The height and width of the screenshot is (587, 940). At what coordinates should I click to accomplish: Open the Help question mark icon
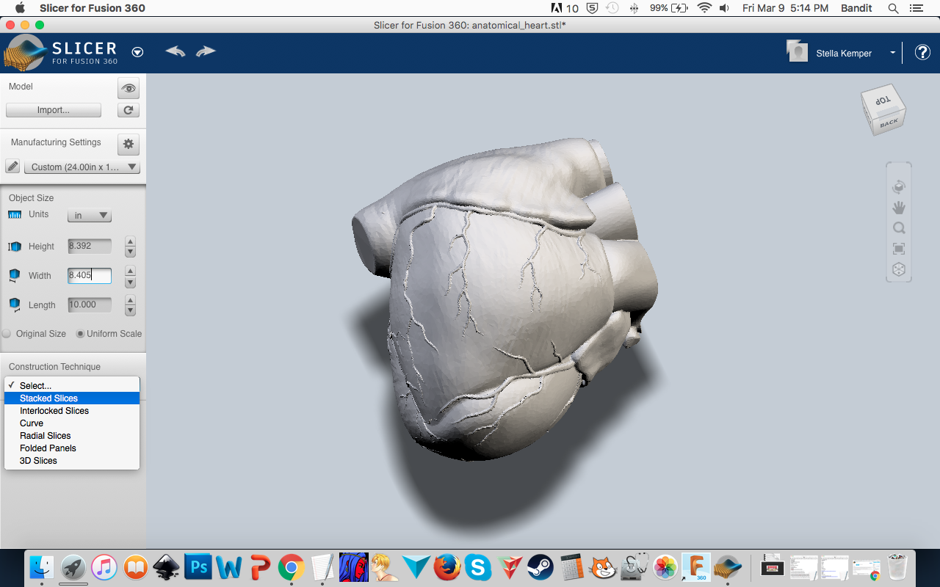click(922, 52)
